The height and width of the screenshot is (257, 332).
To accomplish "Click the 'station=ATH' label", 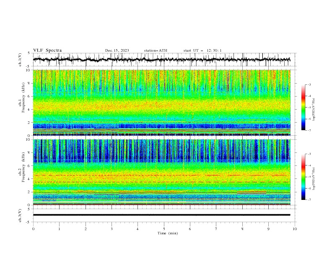I will click(x=156, y=50).
